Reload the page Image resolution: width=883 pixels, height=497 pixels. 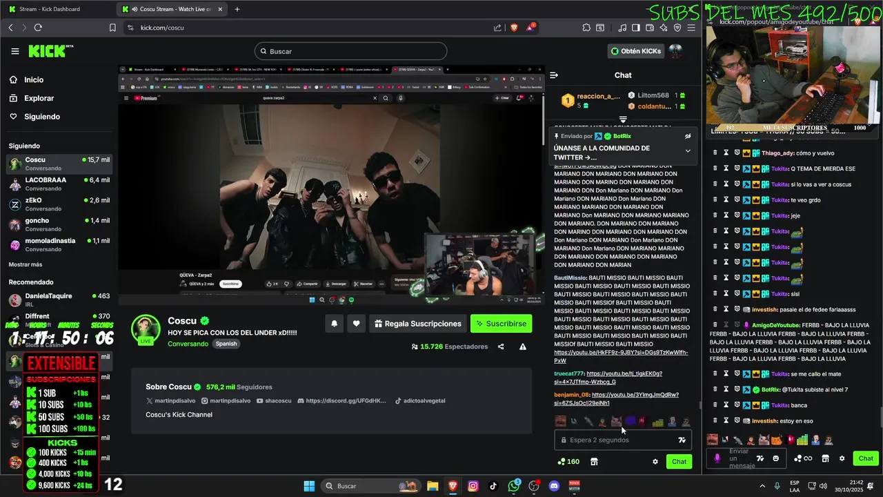(x=38, y=28)
